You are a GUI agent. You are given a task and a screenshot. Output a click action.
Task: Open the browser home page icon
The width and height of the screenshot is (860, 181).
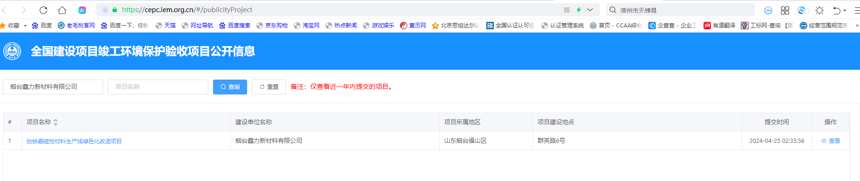62,10
